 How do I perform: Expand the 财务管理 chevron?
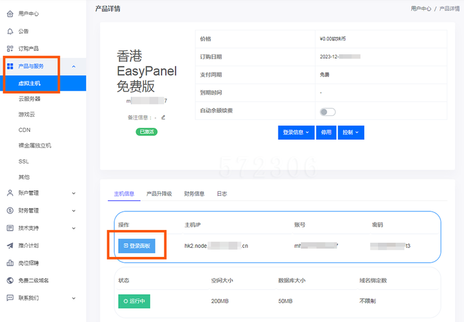pos(74,211)
